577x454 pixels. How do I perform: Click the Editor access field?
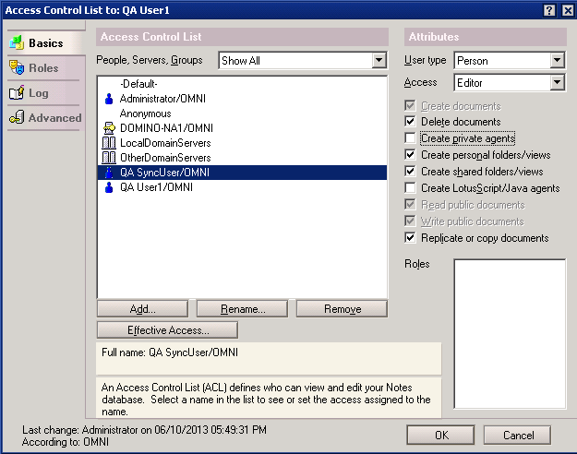(510, 82)
